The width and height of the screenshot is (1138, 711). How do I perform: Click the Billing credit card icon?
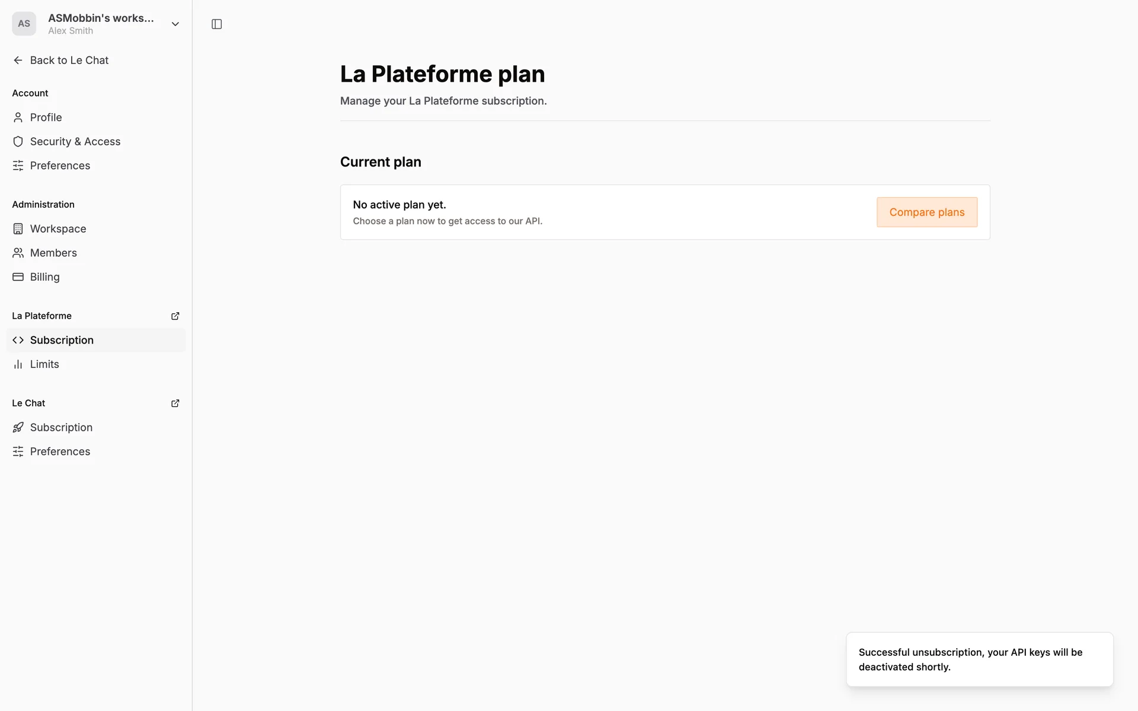(18, 277)
